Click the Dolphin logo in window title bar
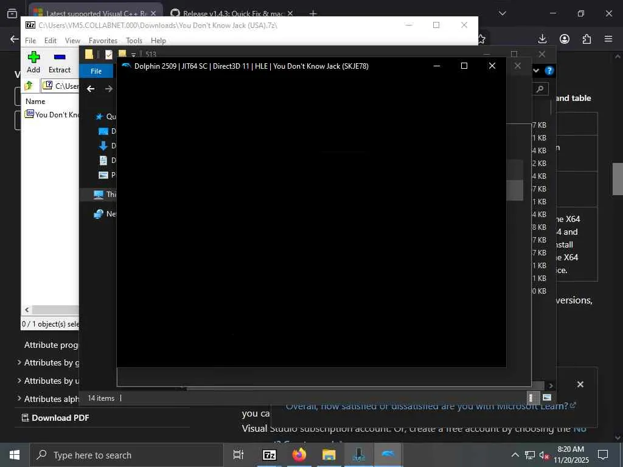 click(x=127, y=66)
